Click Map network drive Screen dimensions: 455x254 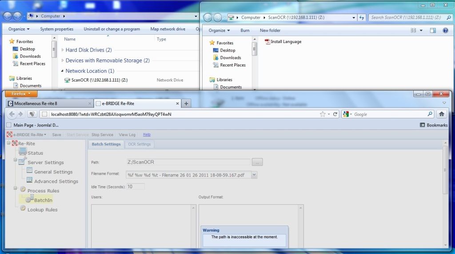[x=168, y=29]
